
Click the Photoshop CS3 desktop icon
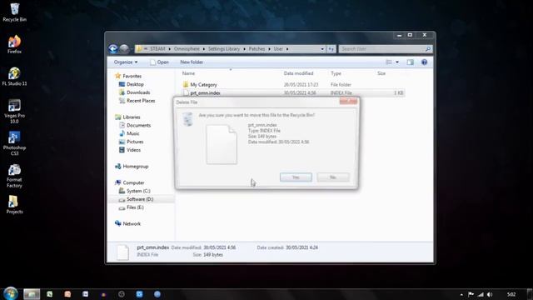(x=15, y=143)
